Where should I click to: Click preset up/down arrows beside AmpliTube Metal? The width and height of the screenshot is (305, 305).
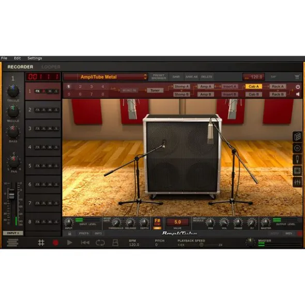click(145, 77)
